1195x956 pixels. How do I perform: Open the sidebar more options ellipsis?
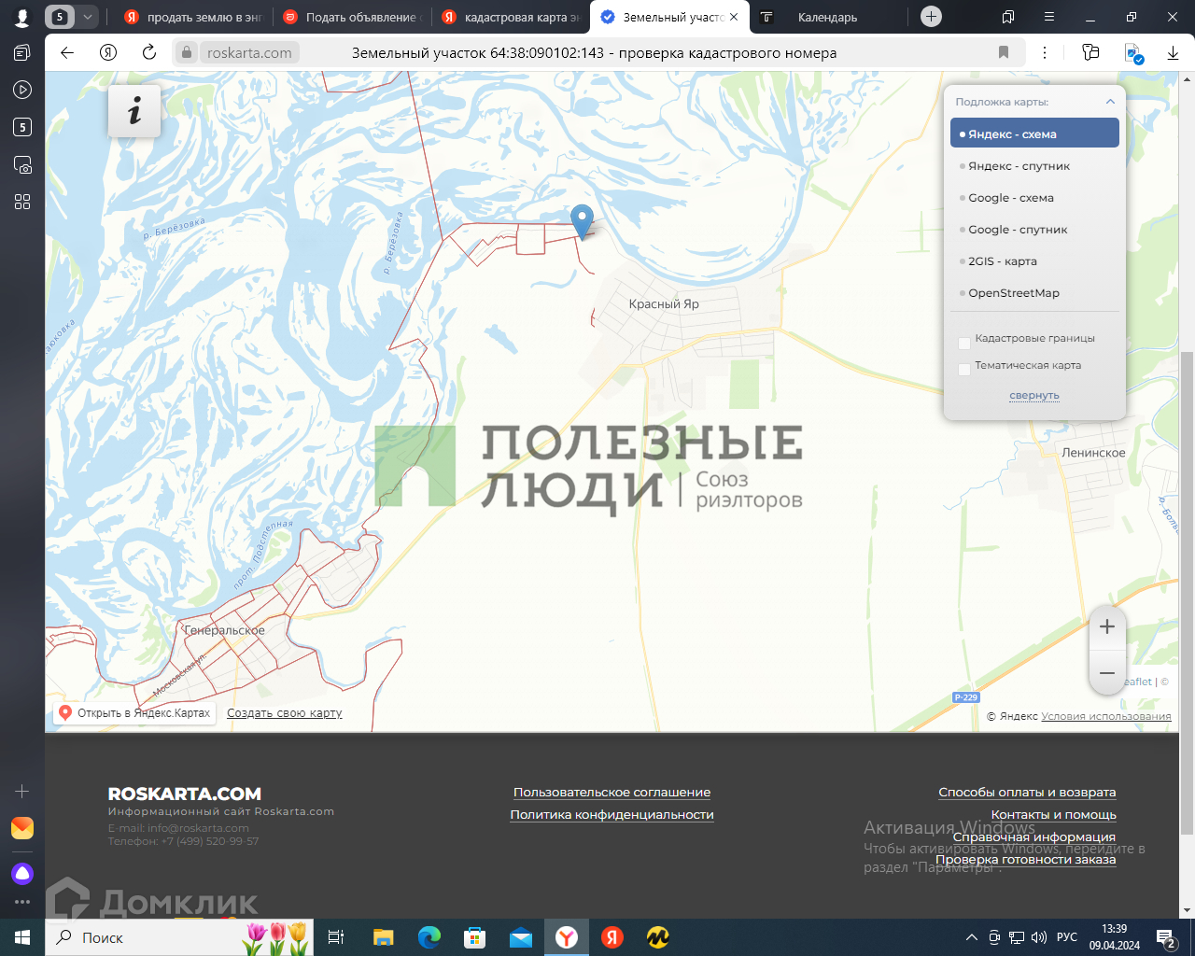(x=22, y=902)
